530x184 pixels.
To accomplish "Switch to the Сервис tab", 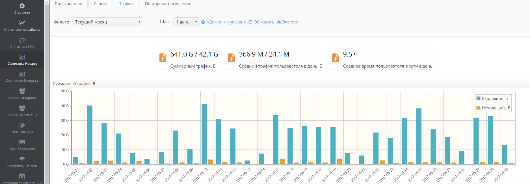I will (x=101, y=4).
